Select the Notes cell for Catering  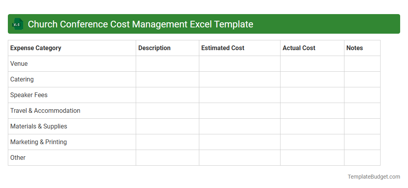(362, 80)
